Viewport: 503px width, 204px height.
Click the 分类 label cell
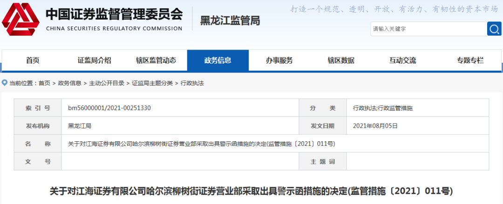coord(323,108)
